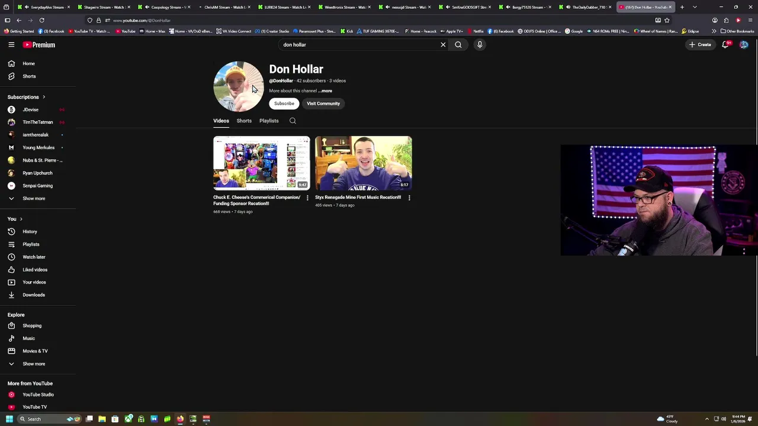The height and width of the screenshot is (426, 758).
Task: Open the Windows Start menu
Action: pyautogui.click(x=9, y=419)
